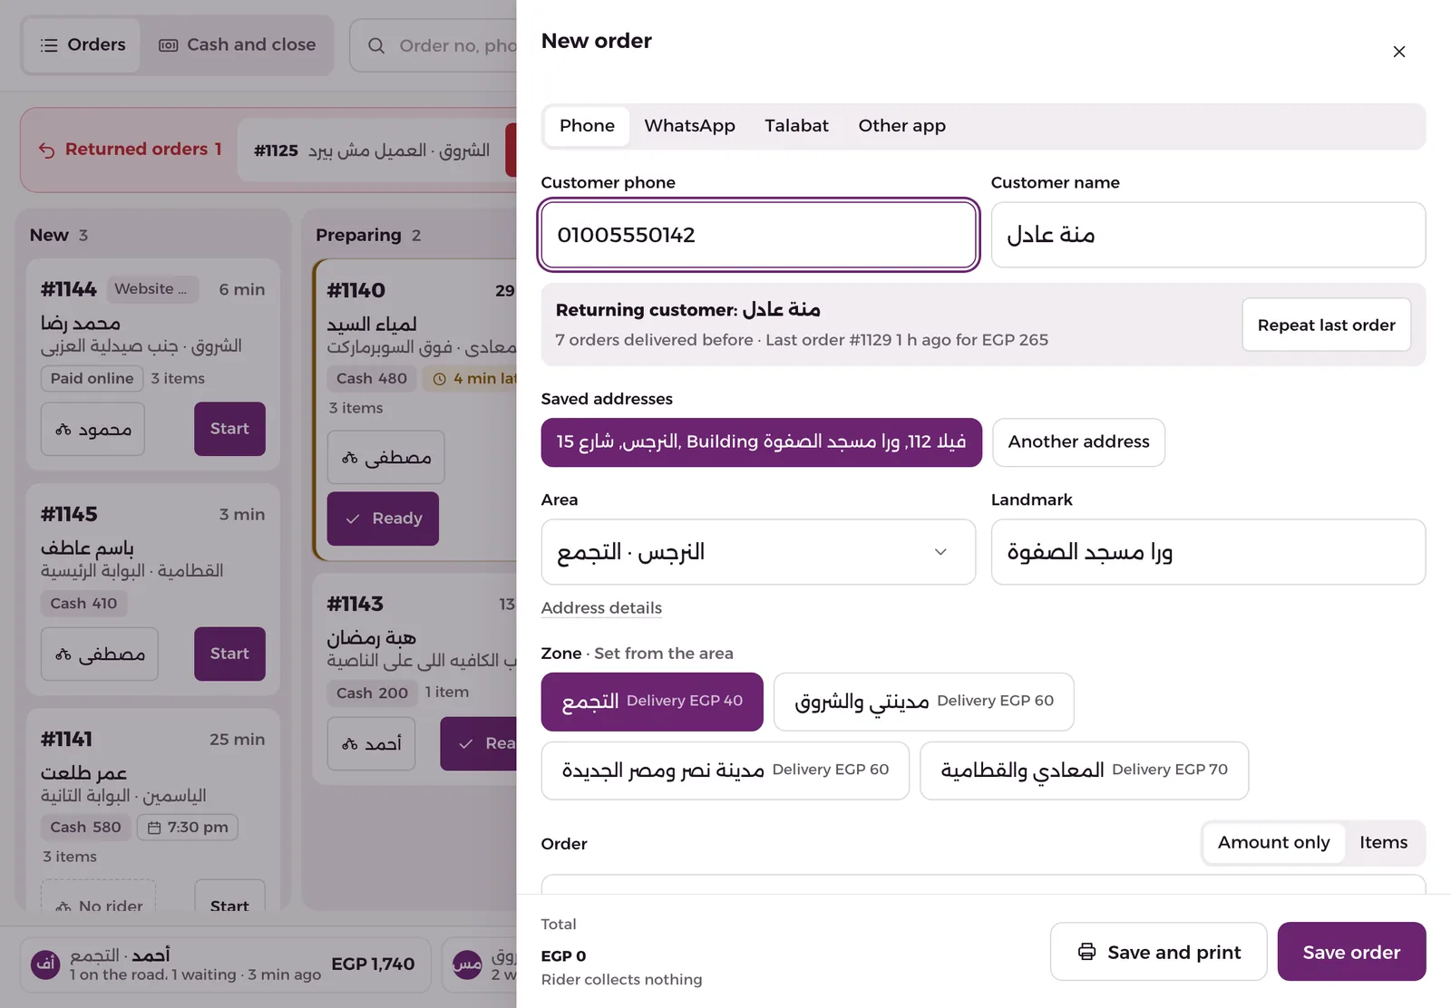Open rider أحمد status card at bottom
The height and width of the screenshot is (1008, 1451).
click(x=225, y=964)
